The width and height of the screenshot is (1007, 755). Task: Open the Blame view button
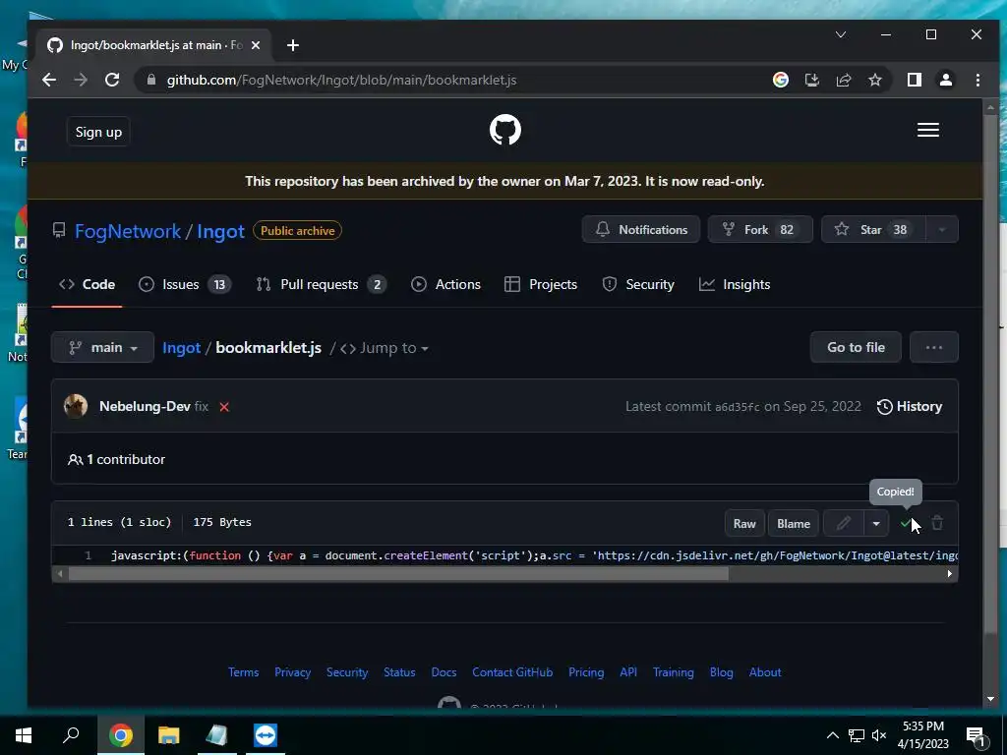(x=794, y=523)
